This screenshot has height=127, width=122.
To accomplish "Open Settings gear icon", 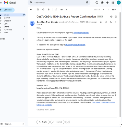I will [x=102, y=3].
